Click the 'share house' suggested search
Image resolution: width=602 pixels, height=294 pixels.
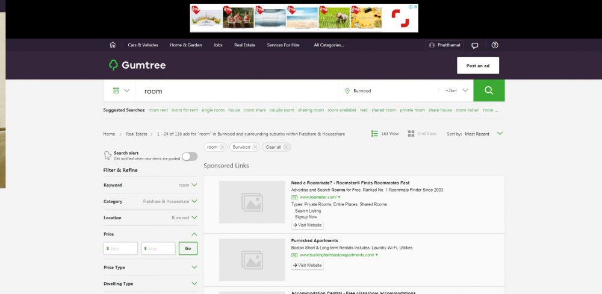441,110
